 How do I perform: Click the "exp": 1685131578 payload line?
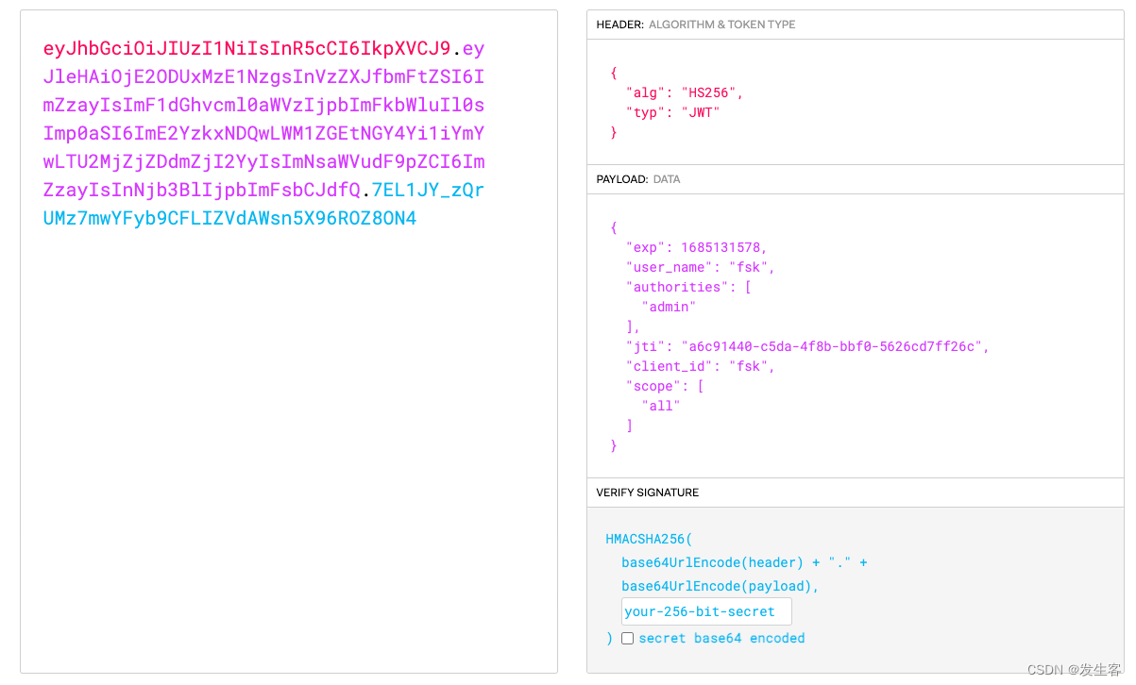[696, 247]
